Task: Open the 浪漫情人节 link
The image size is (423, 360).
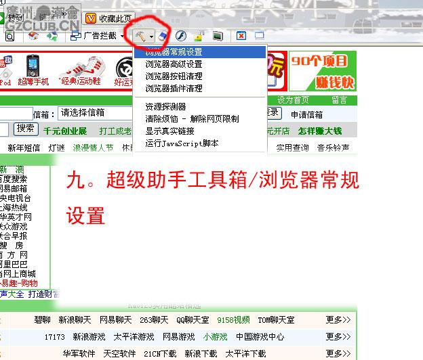Action: pyautogui.click(x=93, y=148)
